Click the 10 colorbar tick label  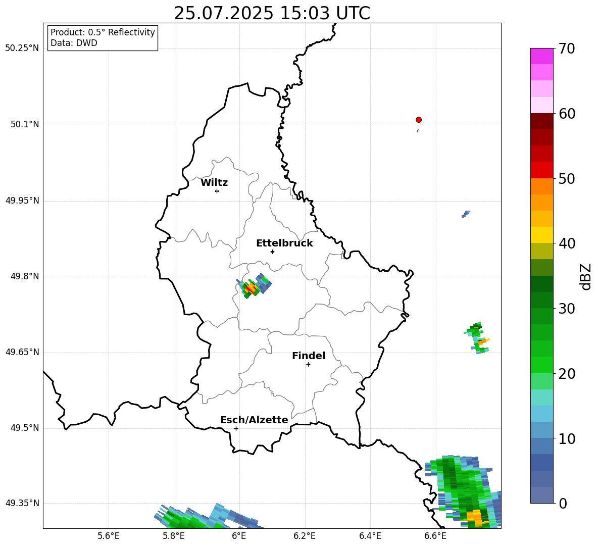coord(567,438)
